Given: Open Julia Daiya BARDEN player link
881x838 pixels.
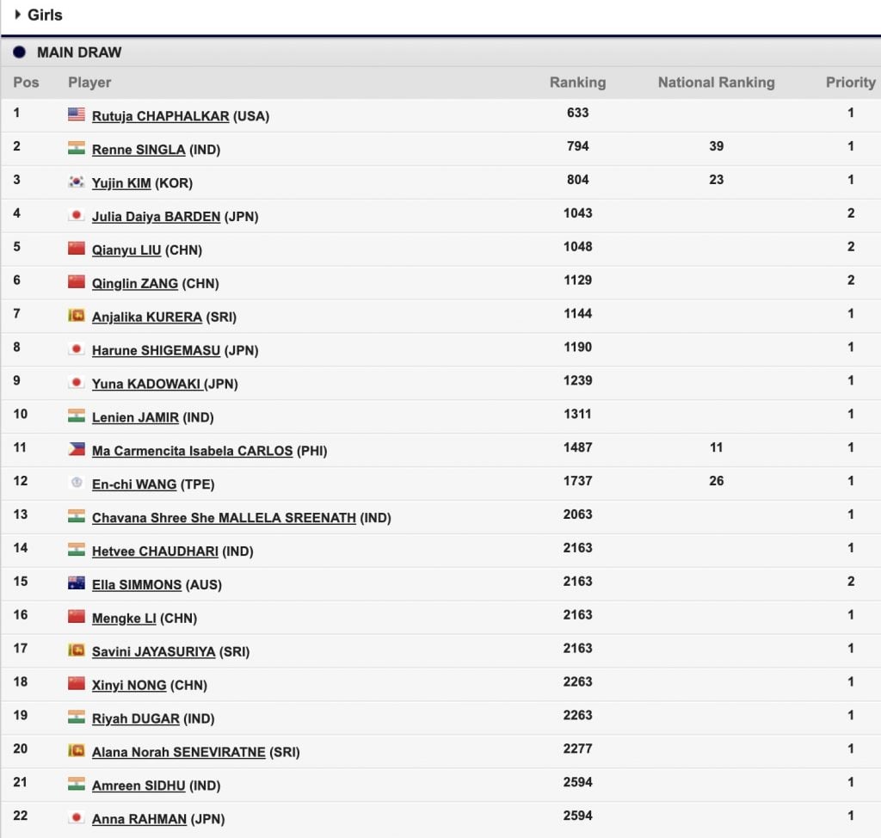Looking at the screenshot, I should (157, 217).
